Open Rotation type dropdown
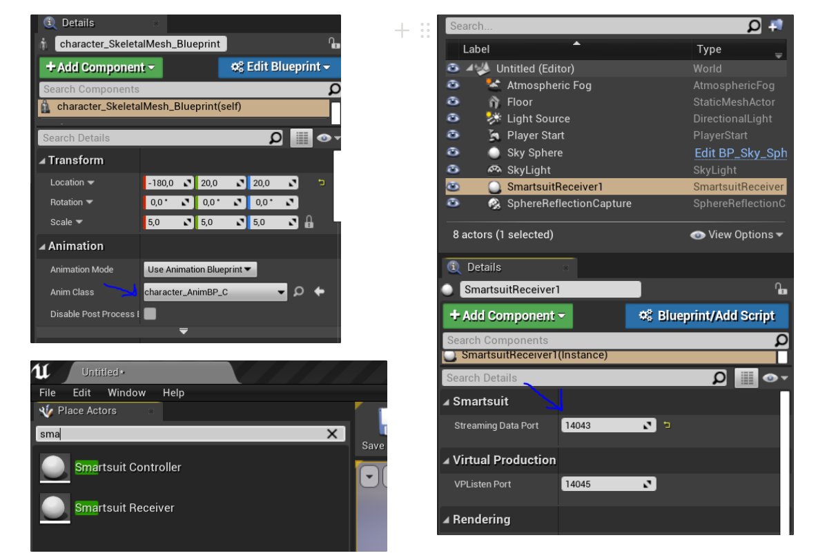 (x=89, y=202)
